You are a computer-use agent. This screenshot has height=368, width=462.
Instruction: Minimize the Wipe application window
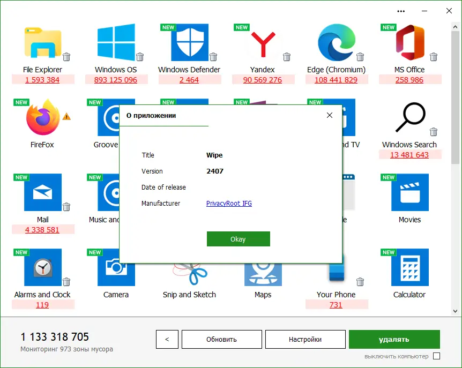[x=424, y=11]
